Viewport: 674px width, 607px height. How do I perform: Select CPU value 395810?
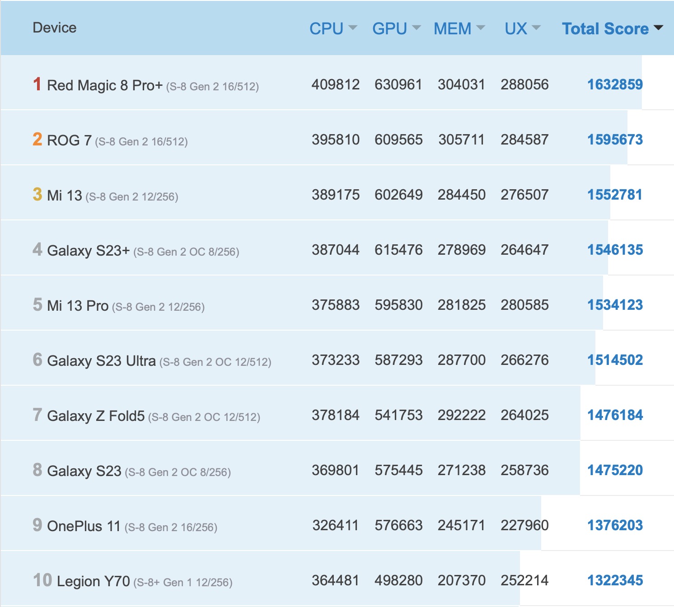(336, 140)
